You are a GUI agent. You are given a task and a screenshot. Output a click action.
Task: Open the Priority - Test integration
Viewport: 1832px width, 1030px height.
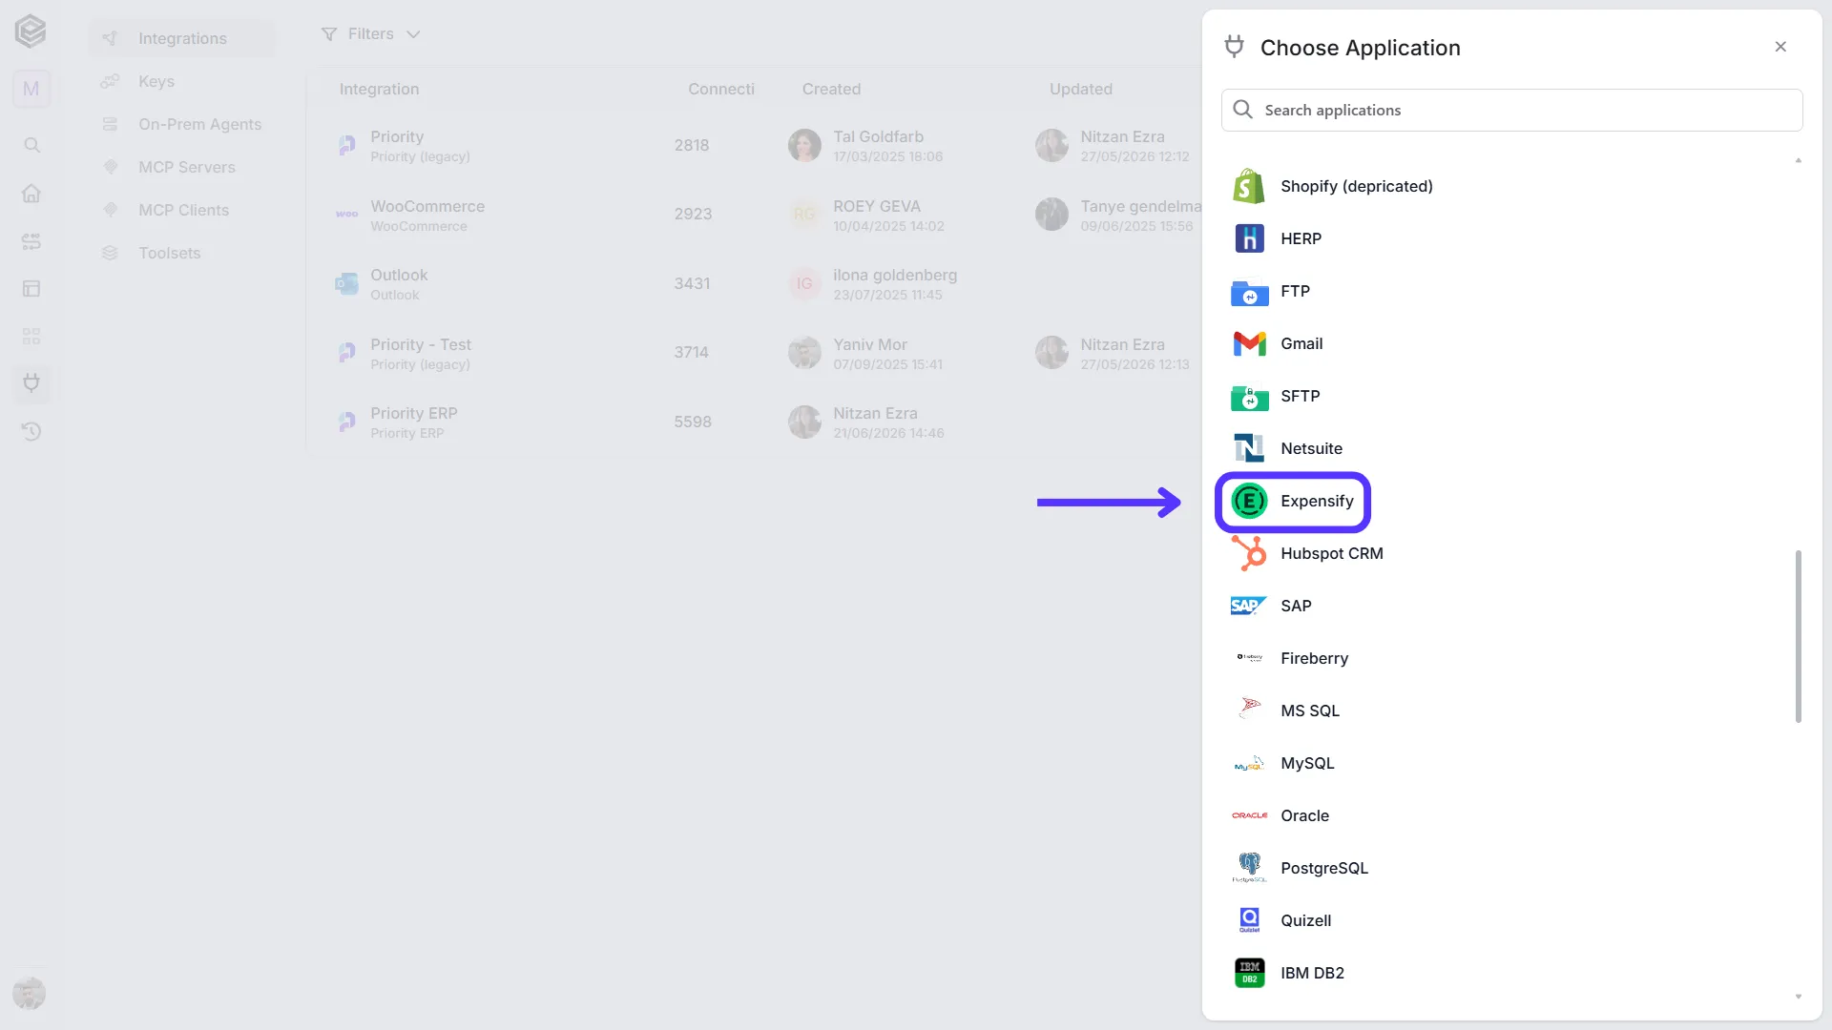[x=754, y=353]
